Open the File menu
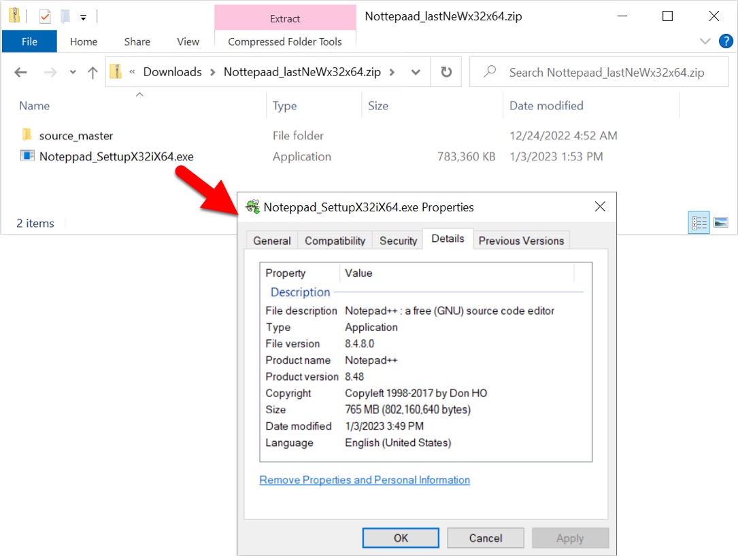The image size is (738, 556). [x=29, y=41]
